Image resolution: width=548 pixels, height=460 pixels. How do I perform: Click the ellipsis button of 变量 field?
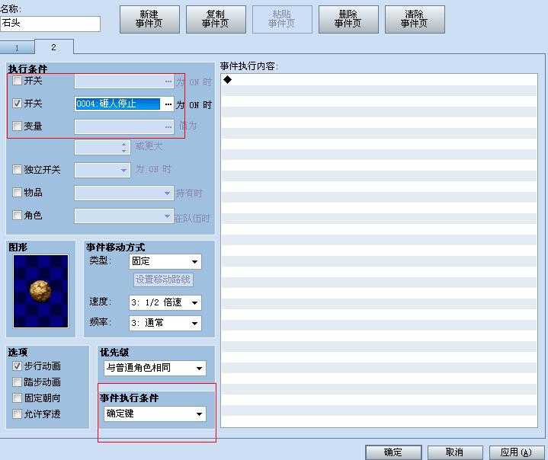pyautogui.click(x=168, y=126)
